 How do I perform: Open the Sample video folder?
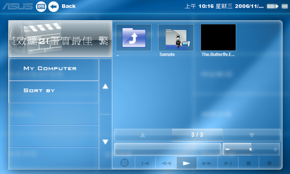tap(176, 38)
